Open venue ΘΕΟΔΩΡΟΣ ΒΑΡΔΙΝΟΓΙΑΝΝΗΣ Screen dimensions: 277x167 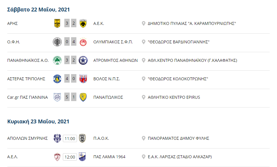[x=179, y=42]
